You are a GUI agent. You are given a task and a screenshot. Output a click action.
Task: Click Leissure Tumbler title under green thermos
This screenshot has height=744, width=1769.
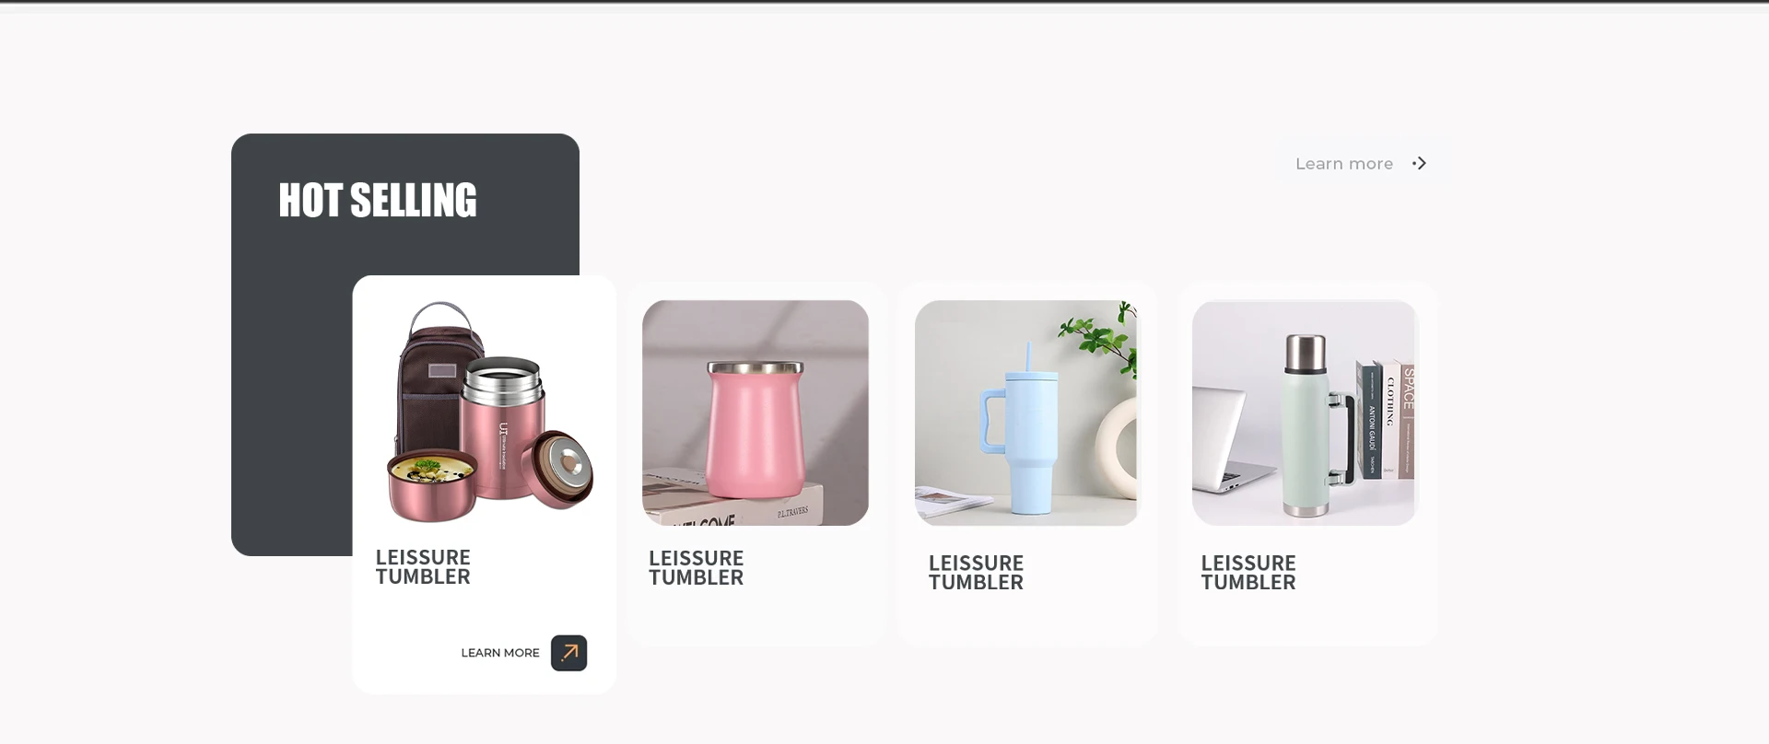click(x=1248, y=573)
